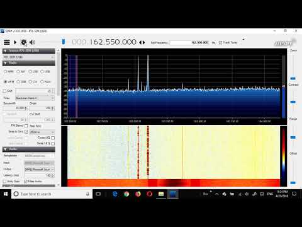Show hidden system tray icons
Image resolution: width=302 pixels, height=227 pixels.
[x=217, y=194]
